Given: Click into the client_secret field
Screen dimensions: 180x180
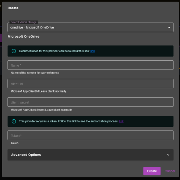Looking at the screenshot, I should click(x=91, y=102).
